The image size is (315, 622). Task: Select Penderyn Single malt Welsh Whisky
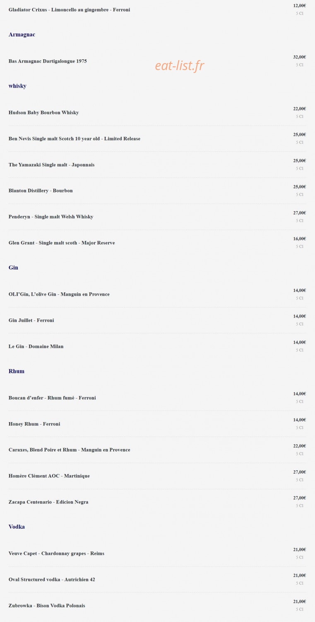(x=51, y=216)
